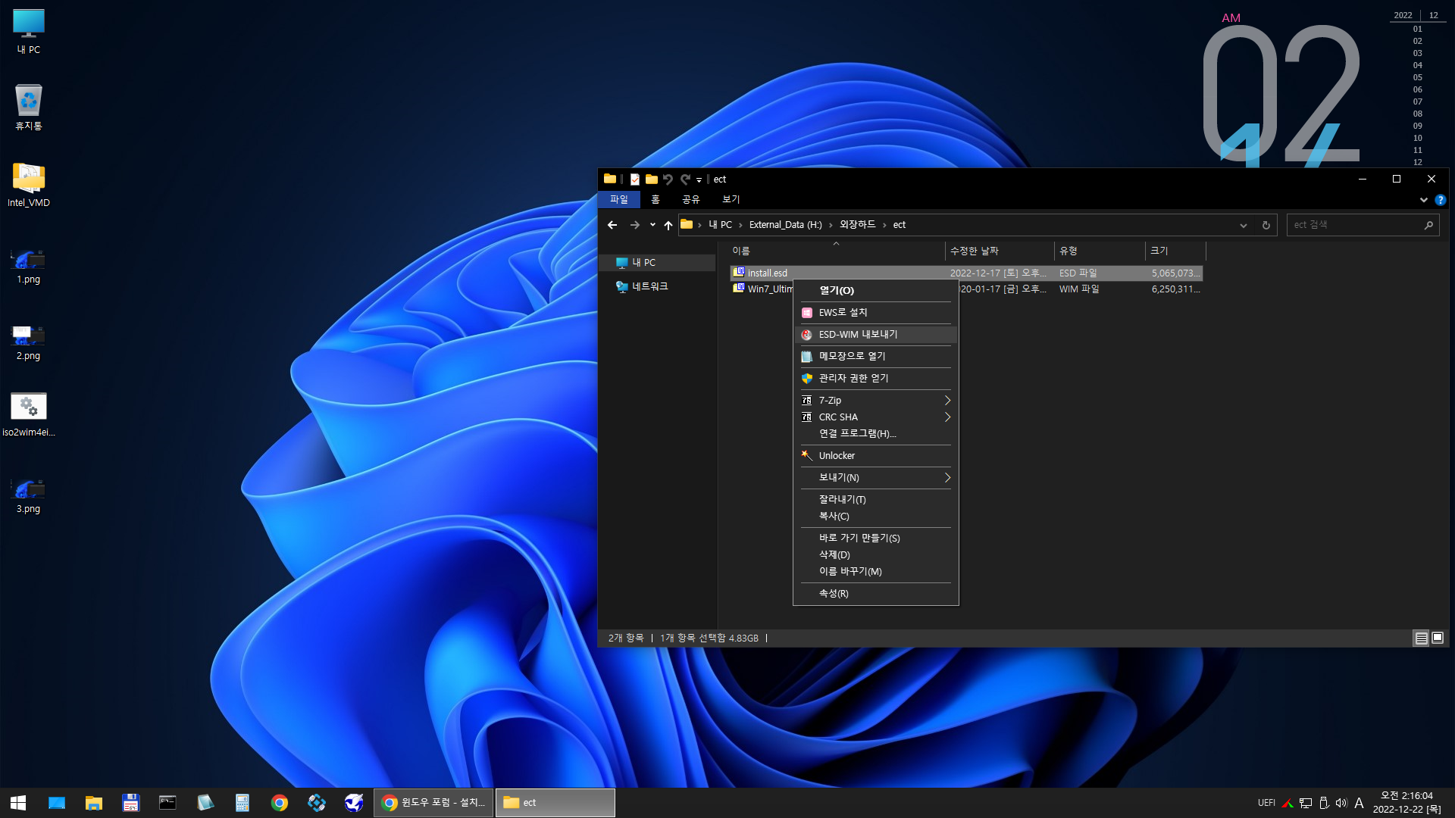This screenshot has width=1455, height=818.
Task: Choose 메모장으로 열기 menu entry
Action: coord(875,356)
